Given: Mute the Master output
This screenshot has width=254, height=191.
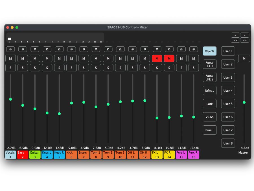Looking at the screenshot, I should click(244, 58).
